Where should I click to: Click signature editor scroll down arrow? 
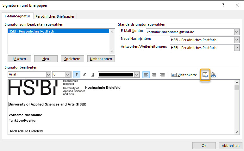tap(237, 132)
